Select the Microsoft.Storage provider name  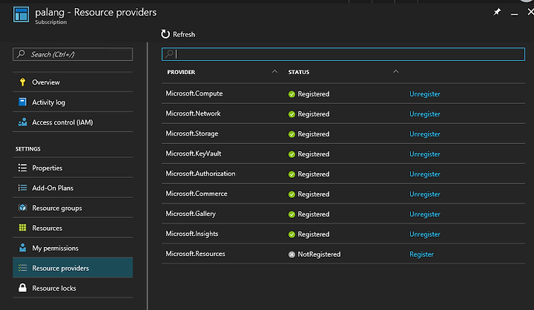pos(192,133)
